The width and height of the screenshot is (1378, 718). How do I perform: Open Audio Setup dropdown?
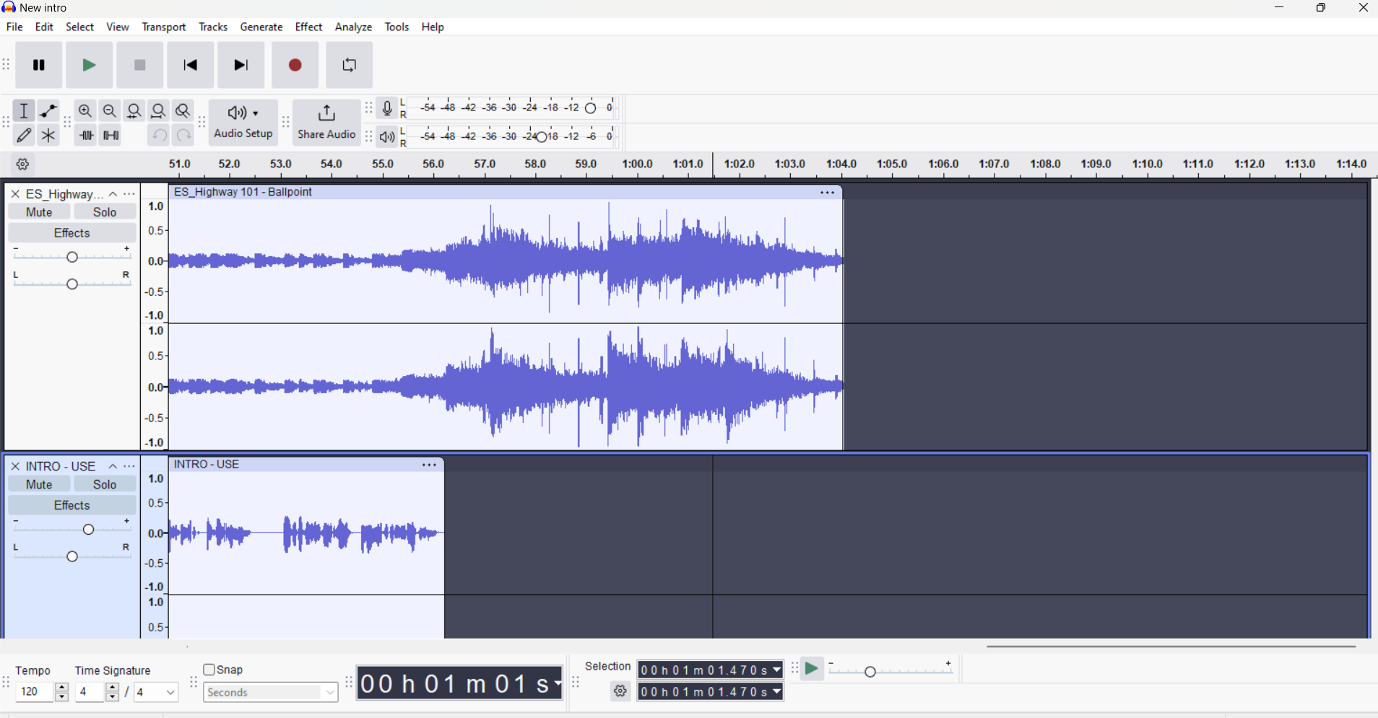pos(243,123)
